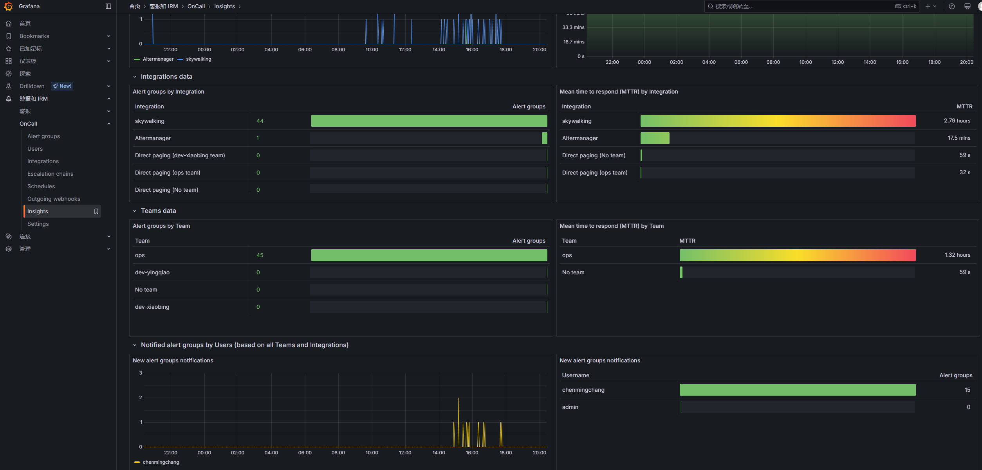Click the connections icon in sidebar
The image size is (982, 470).
click(x=9, y=236)
